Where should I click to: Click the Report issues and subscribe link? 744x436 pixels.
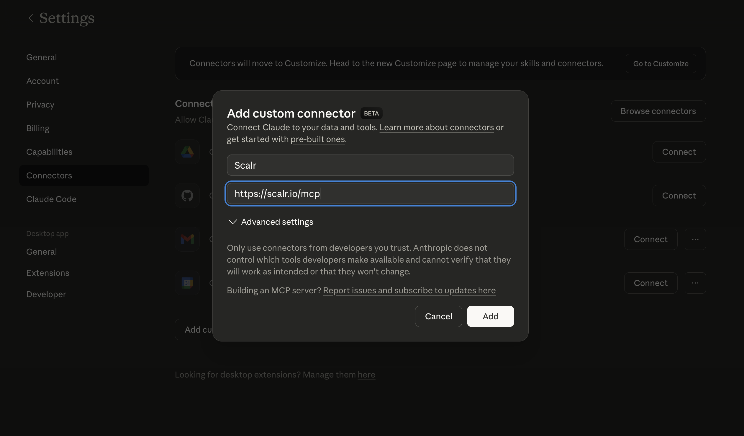coord(409,291)
